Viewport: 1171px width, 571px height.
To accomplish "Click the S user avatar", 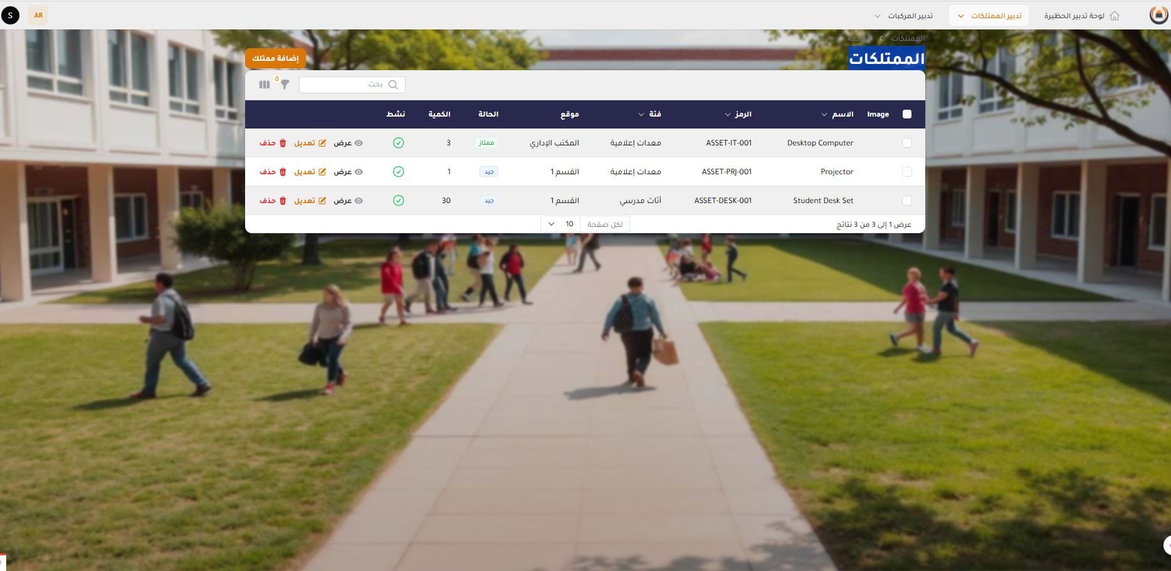I will 11,15.
